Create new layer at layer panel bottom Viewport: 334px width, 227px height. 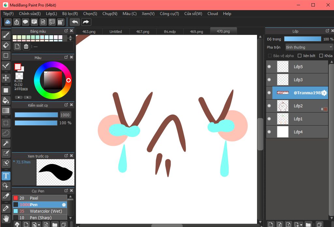point(270,224)
